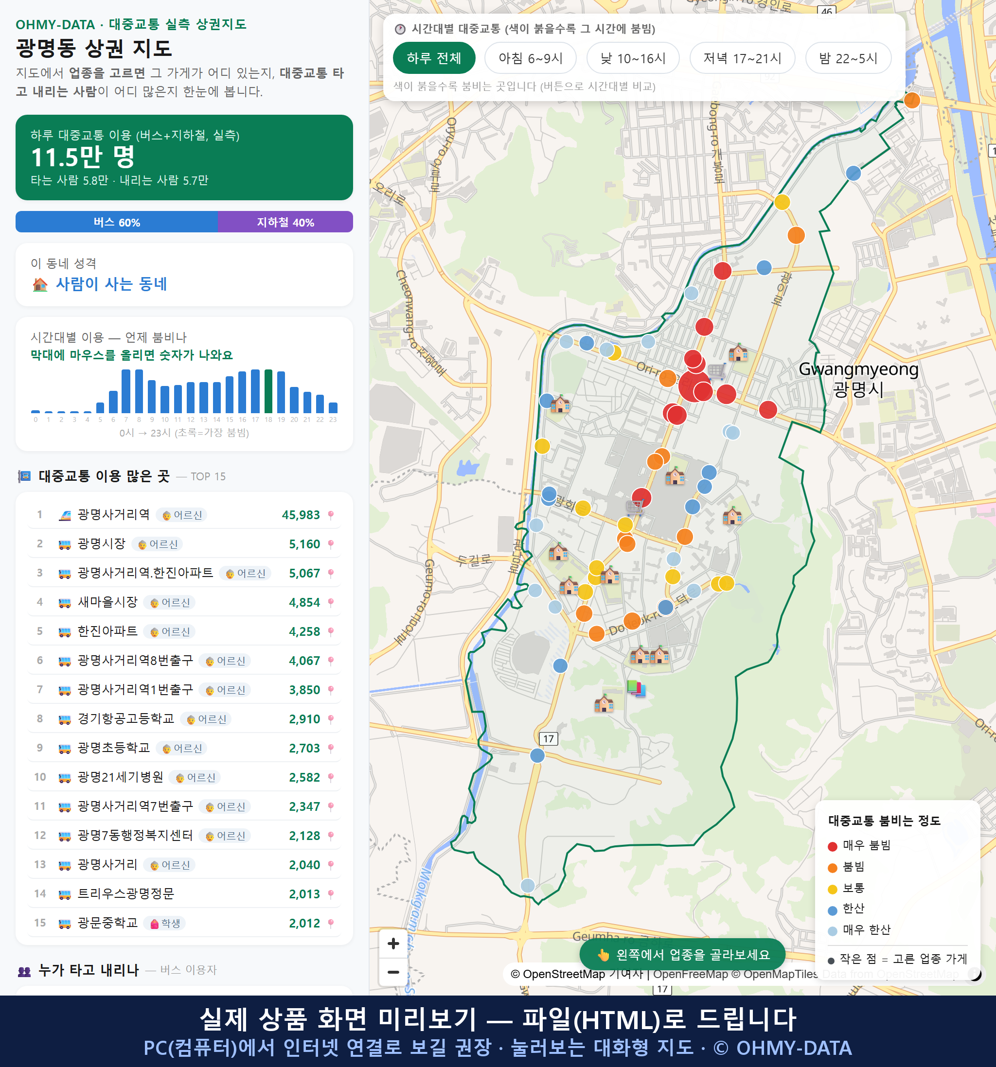Switch to 아침 6~9시 time filter
This screenshot has height=1067, width=996.
(x=530, y=58)
